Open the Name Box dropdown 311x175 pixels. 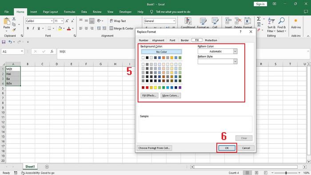point(22,52)
